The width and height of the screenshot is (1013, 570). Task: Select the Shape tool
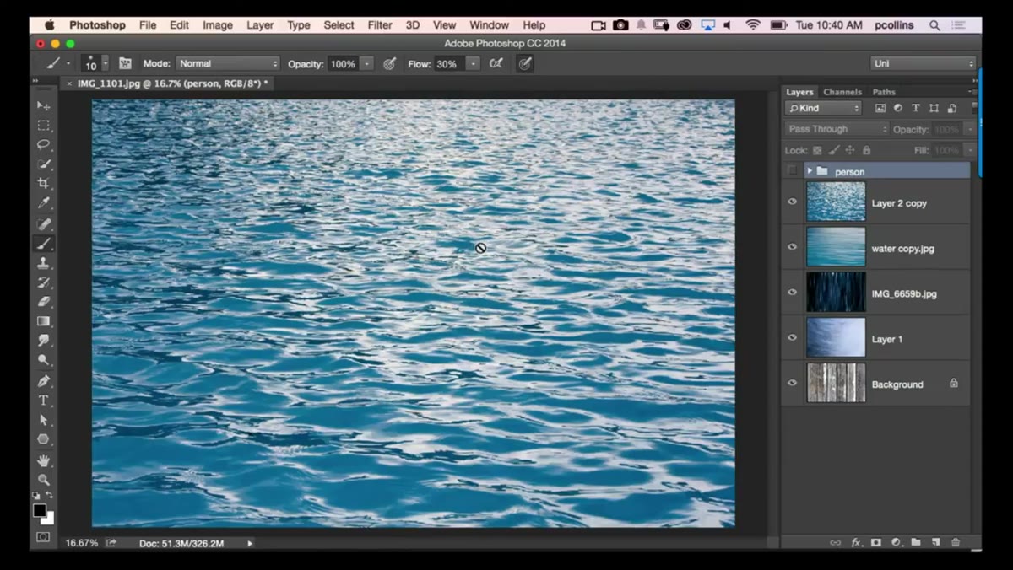43,439
